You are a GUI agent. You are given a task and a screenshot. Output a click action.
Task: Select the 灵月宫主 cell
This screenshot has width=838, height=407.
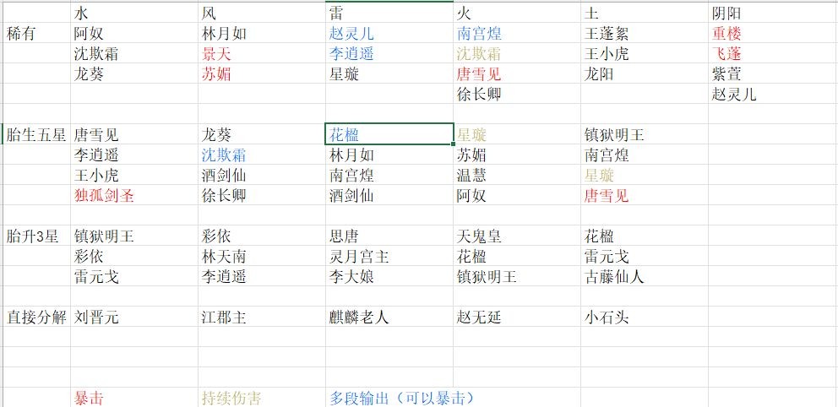389,257
